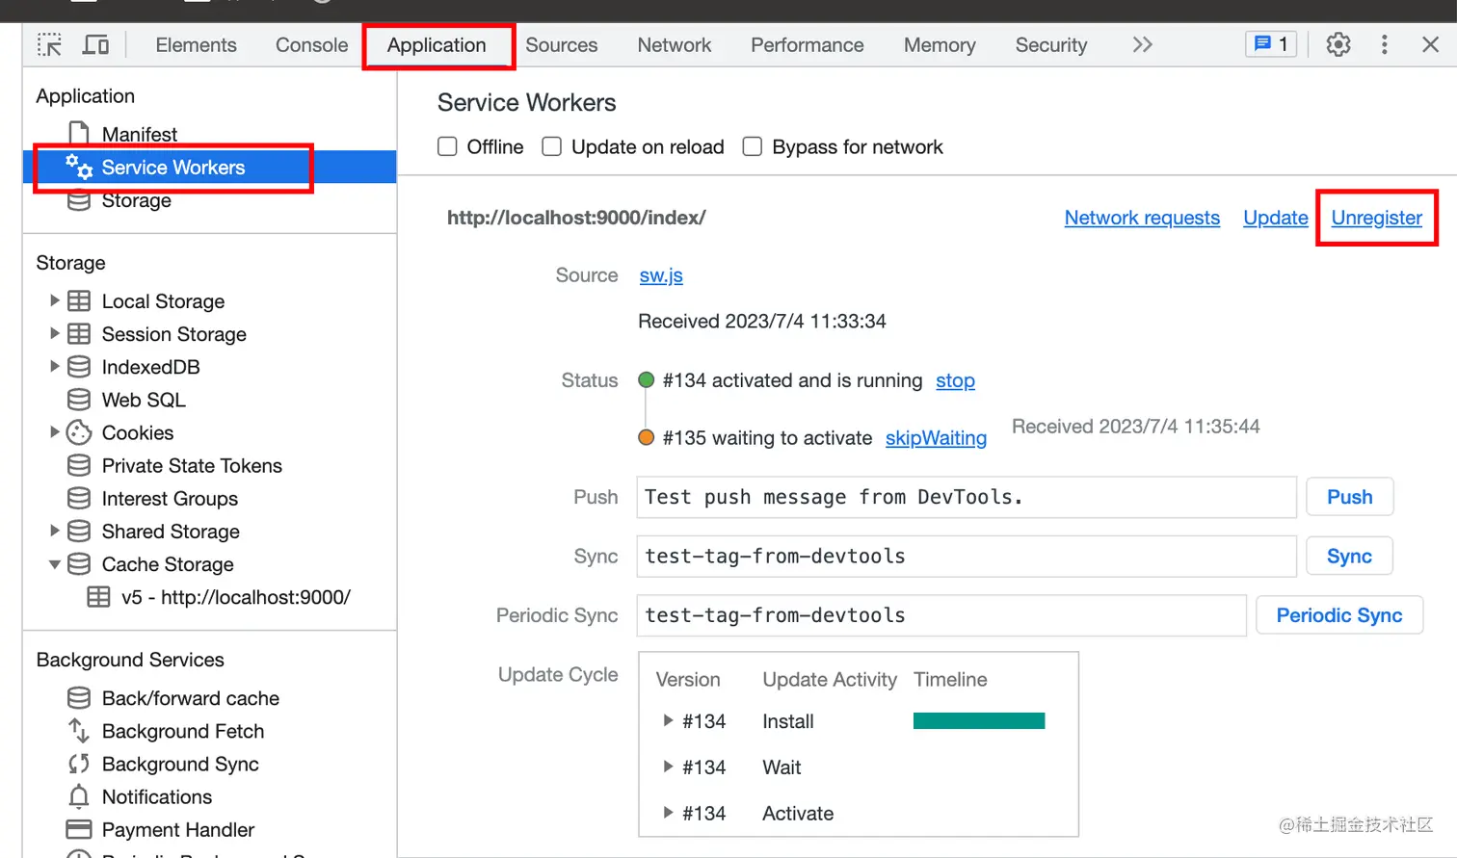1457x858 pixels.
Task: Switch to the Performance tab
Action: click(x=807, y=45)
